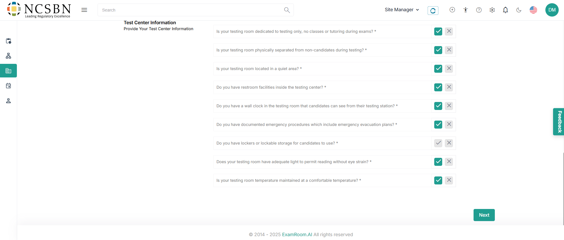
Task: Click the question text about lockers
Action: (277, 143)
